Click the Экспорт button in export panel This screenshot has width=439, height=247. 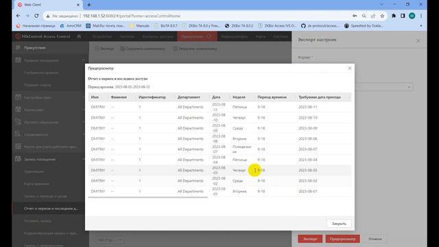tap(310, 239)
